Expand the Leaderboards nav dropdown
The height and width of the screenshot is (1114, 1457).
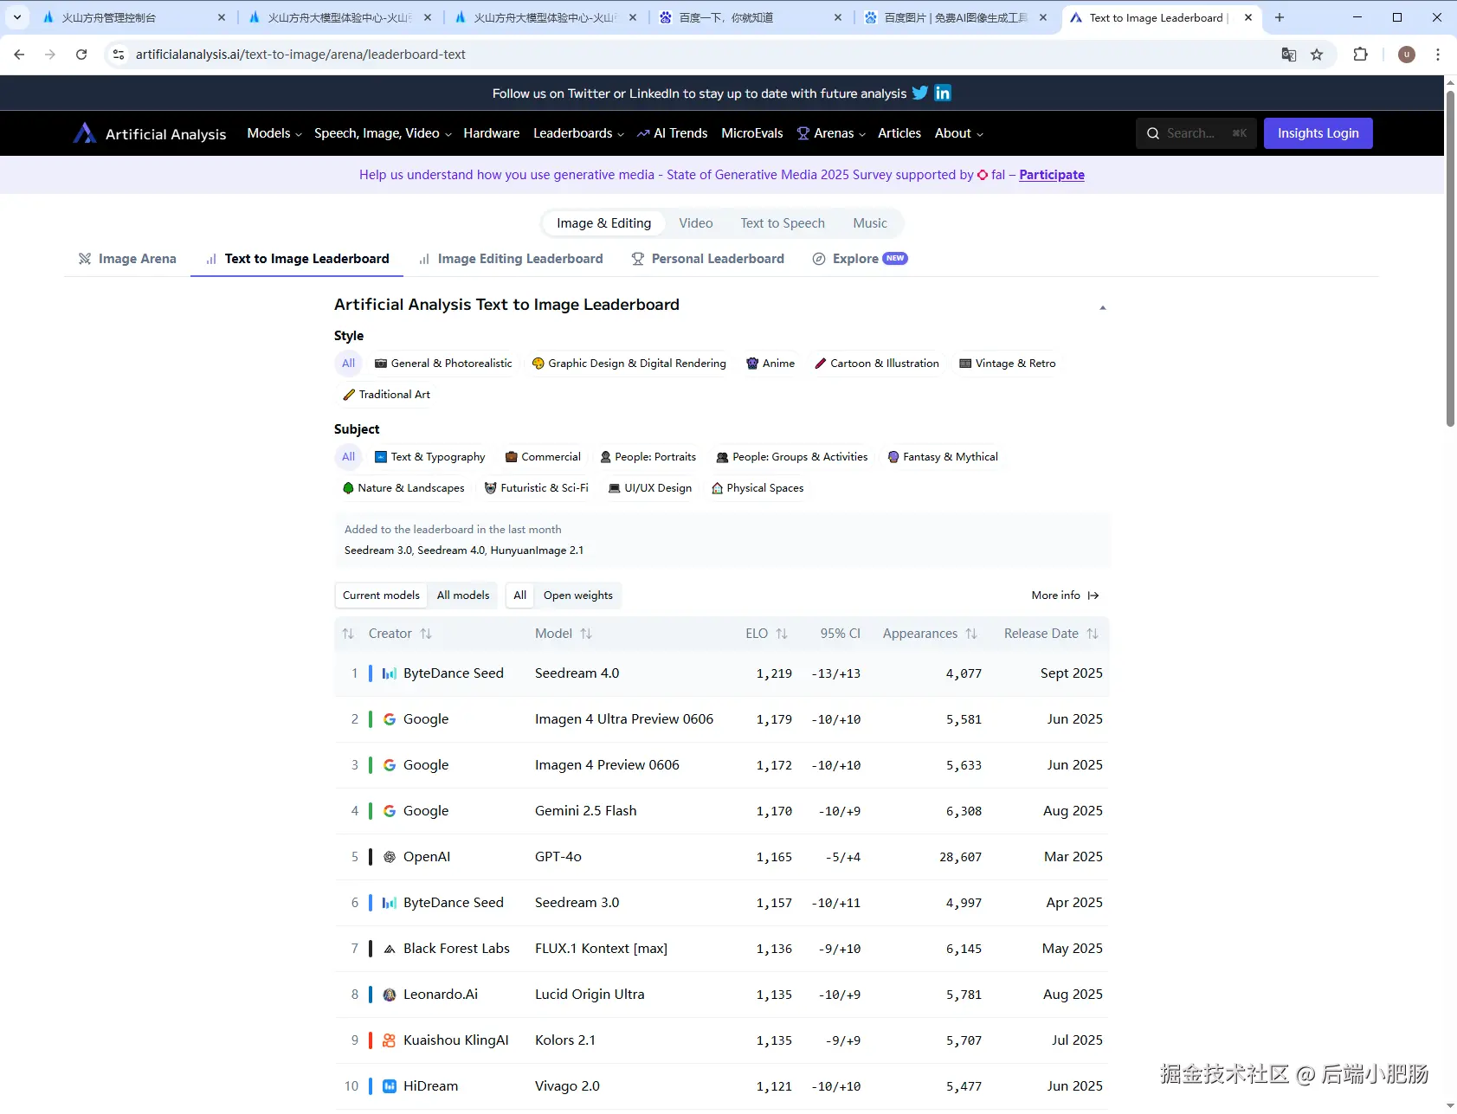pyautogui.click(x=578, y=133)
